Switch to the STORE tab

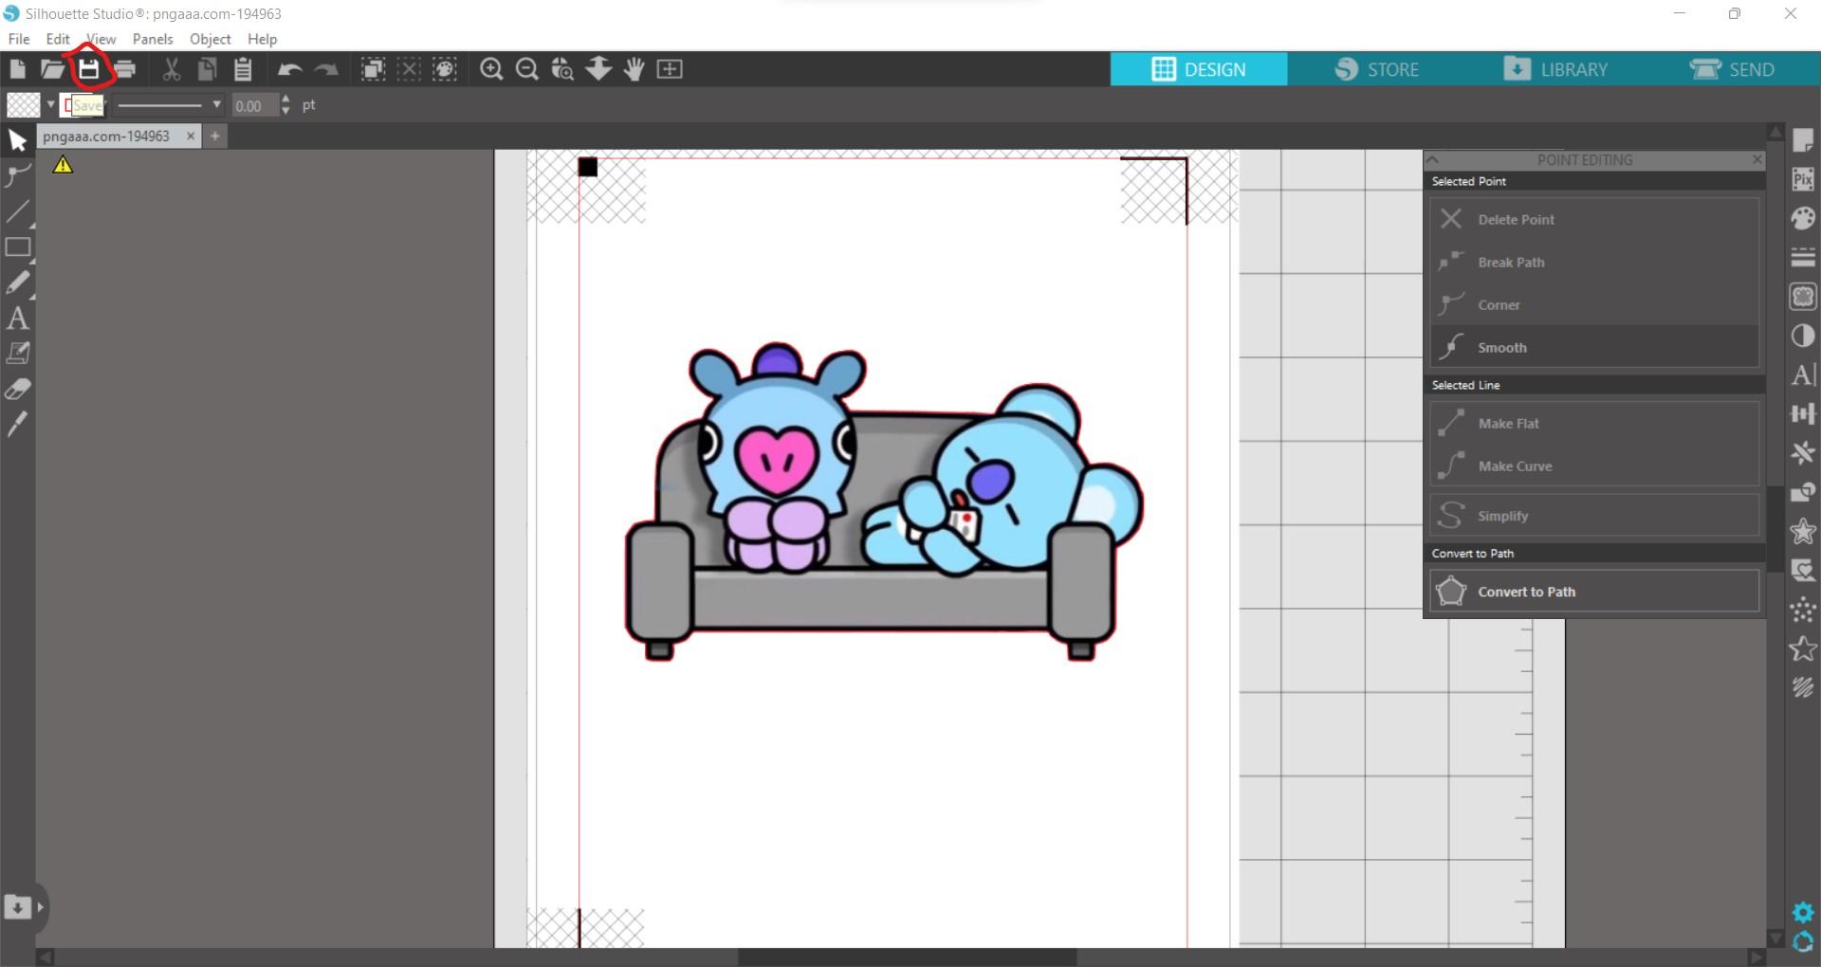coord(1376,69)
